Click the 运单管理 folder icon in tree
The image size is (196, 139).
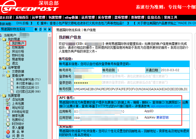(x=4, y=68)
